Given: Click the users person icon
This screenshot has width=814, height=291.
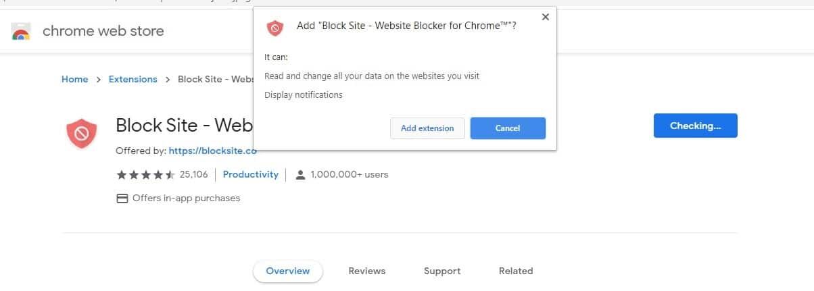Looking at the screenshot, I should pos(301,175).
